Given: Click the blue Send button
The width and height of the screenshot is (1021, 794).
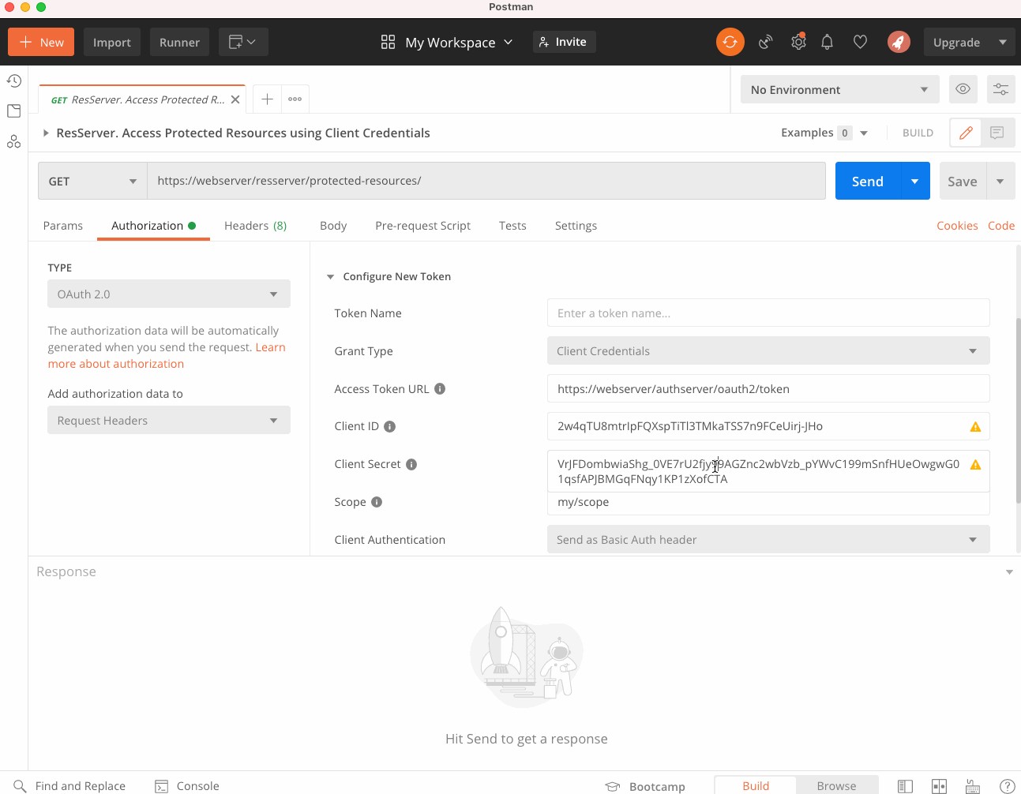Looking at the screenshot, I should [x=867, y=181].
